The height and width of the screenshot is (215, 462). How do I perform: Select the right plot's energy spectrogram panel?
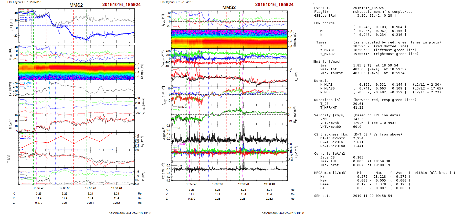[x=229, y=39]
